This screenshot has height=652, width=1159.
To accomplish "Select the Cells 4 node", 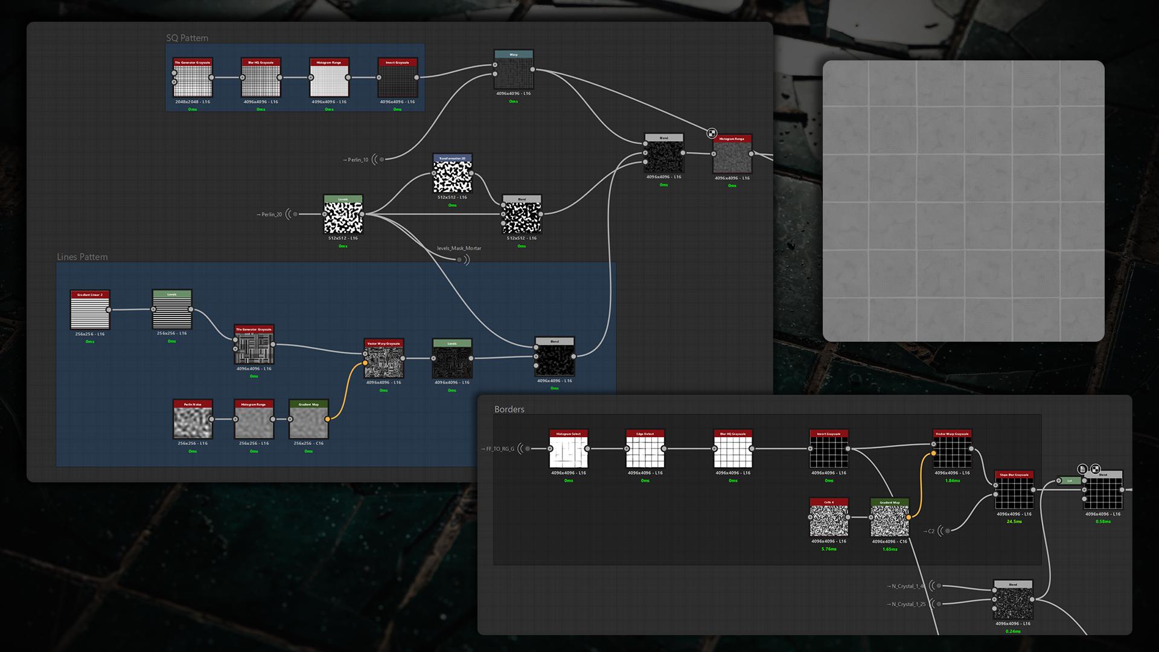I will 829,517.
